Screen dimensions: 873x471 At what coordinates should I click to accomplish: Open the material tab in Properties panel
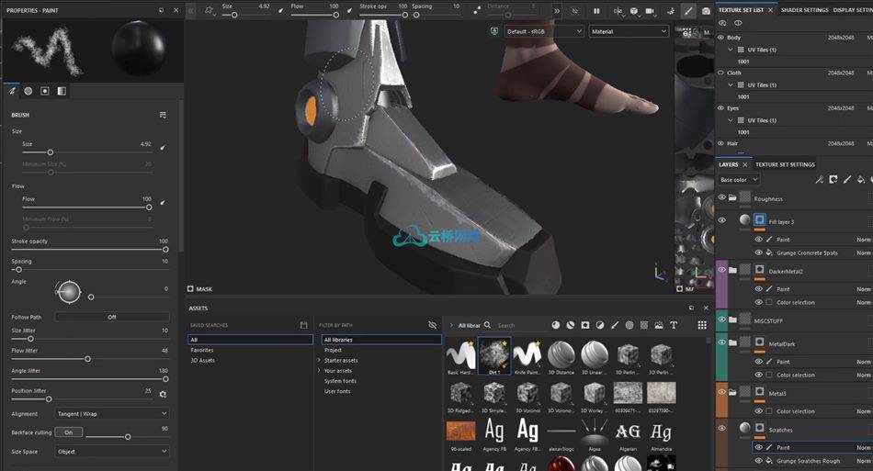(x=62, y=91)
